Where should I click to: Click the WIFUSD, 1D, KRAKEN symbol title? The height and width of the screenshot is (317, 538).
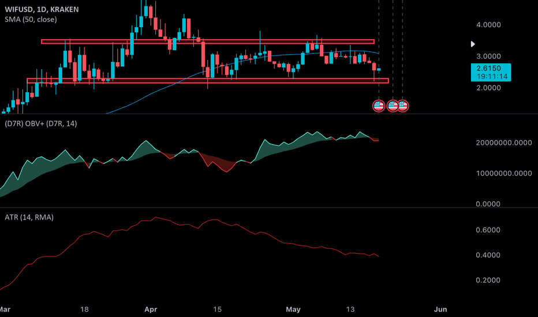point(42,9)
